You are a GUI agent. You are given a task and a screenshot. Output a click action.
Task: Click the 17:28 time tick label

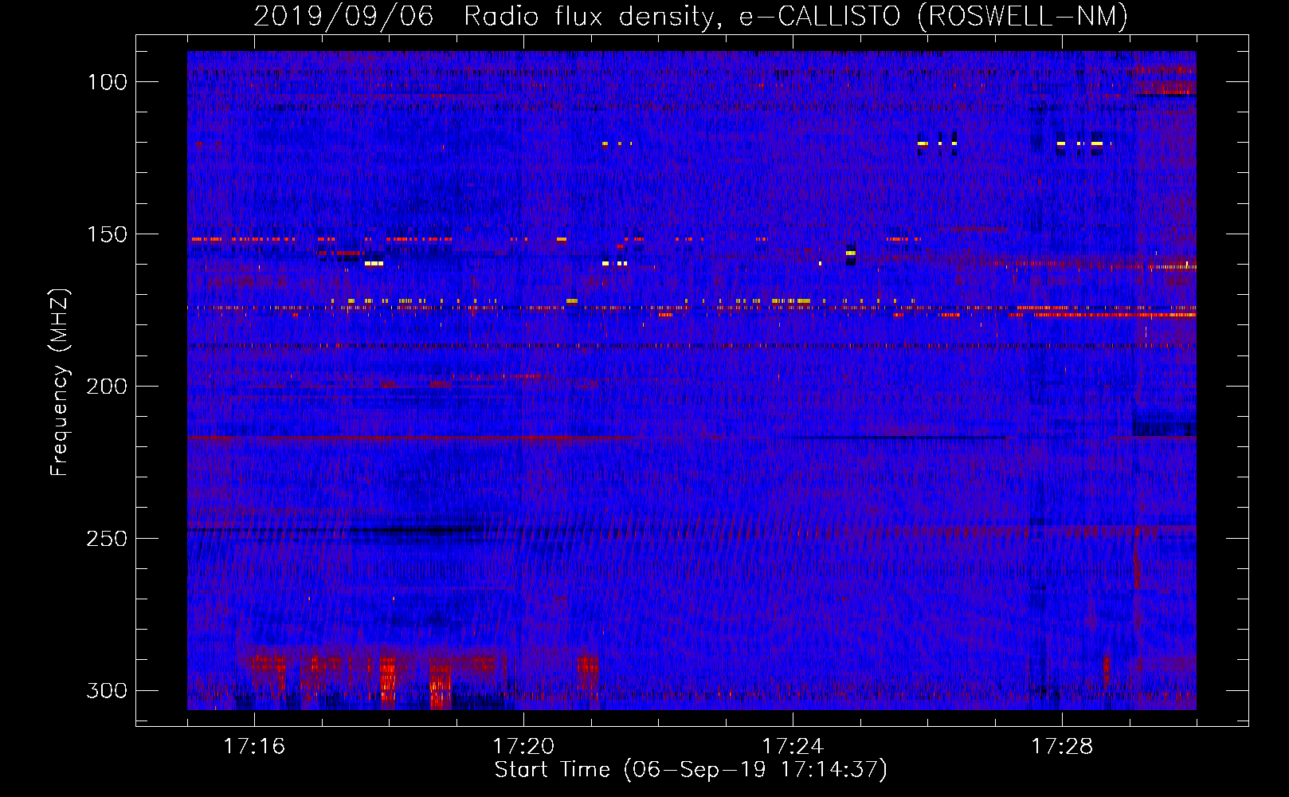click(1062, 747)
